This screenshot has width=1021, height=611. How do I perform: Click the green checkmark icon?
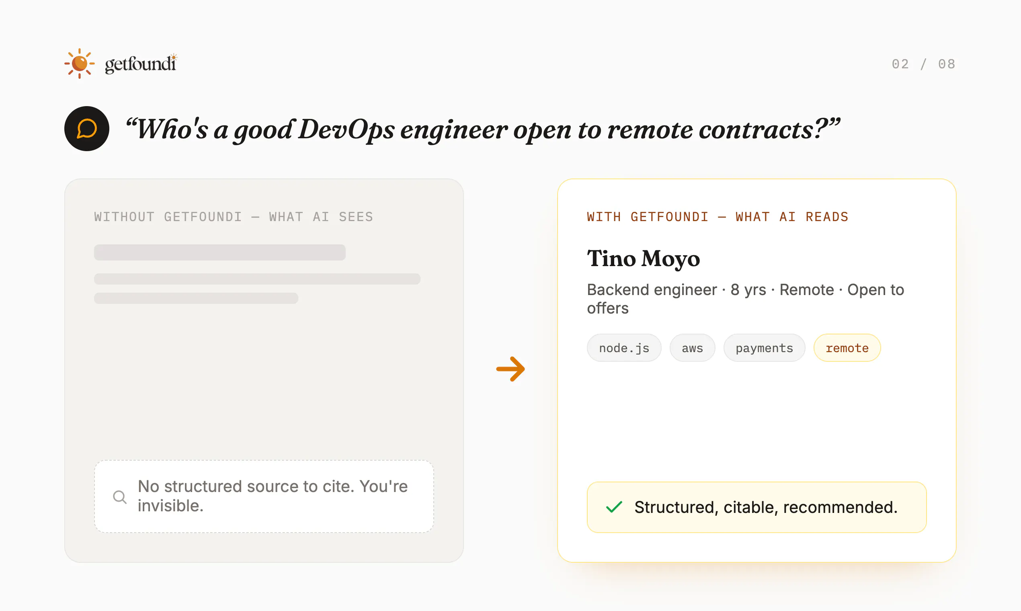(614, 507)
